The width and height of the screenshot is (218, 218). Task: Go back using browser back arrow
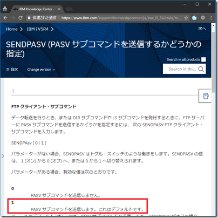[x=5, y=18]
